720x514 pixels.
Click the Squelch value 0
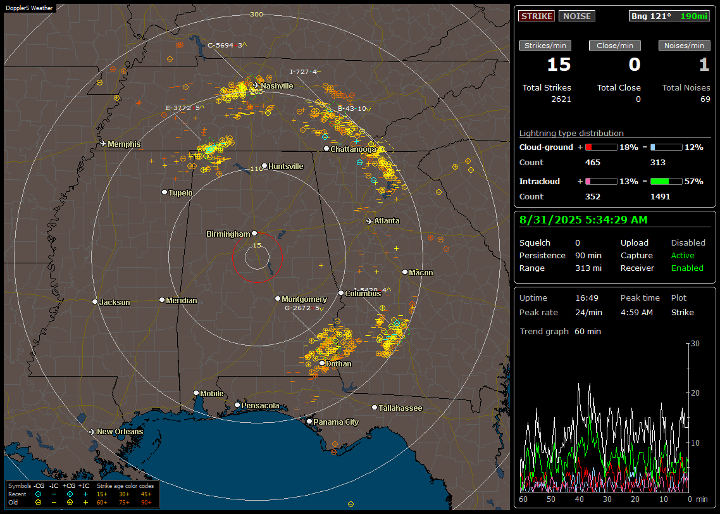578,243
